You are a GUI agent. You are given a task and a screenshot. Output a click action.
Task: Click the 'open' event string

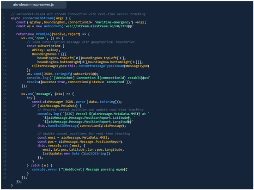pos(40,38)
